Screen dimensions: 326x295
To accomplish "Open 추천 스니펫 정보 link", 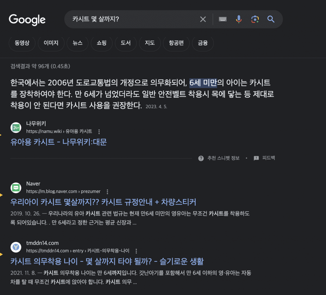I will pos(223,158).
